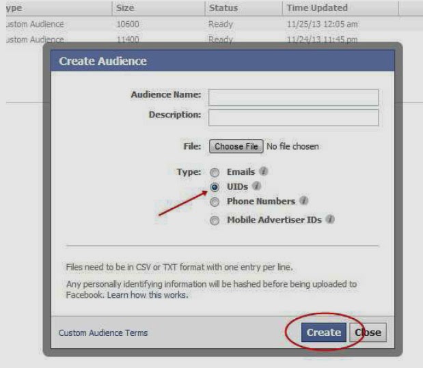Pick the Mobile Advertiser IDs radio option

pos(215,221)
